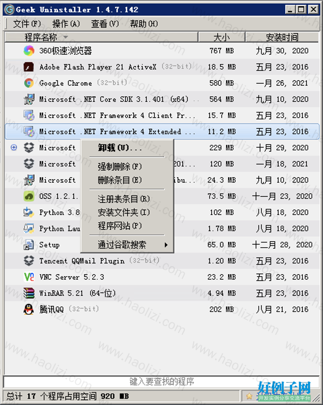The width and height of the screenshot is (323, 405).
Task: Expand the Microsoft entry with the plus button
Action: pyautogui.click(x=14, y=148)
